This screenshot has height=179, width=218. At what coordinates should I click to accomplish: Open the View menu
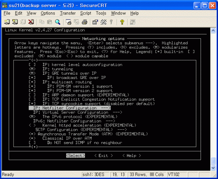31,13
